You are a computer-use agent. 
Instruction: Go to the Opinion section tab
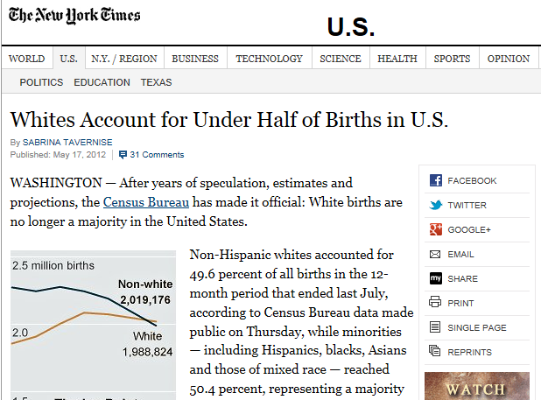[x=508, y=59]
